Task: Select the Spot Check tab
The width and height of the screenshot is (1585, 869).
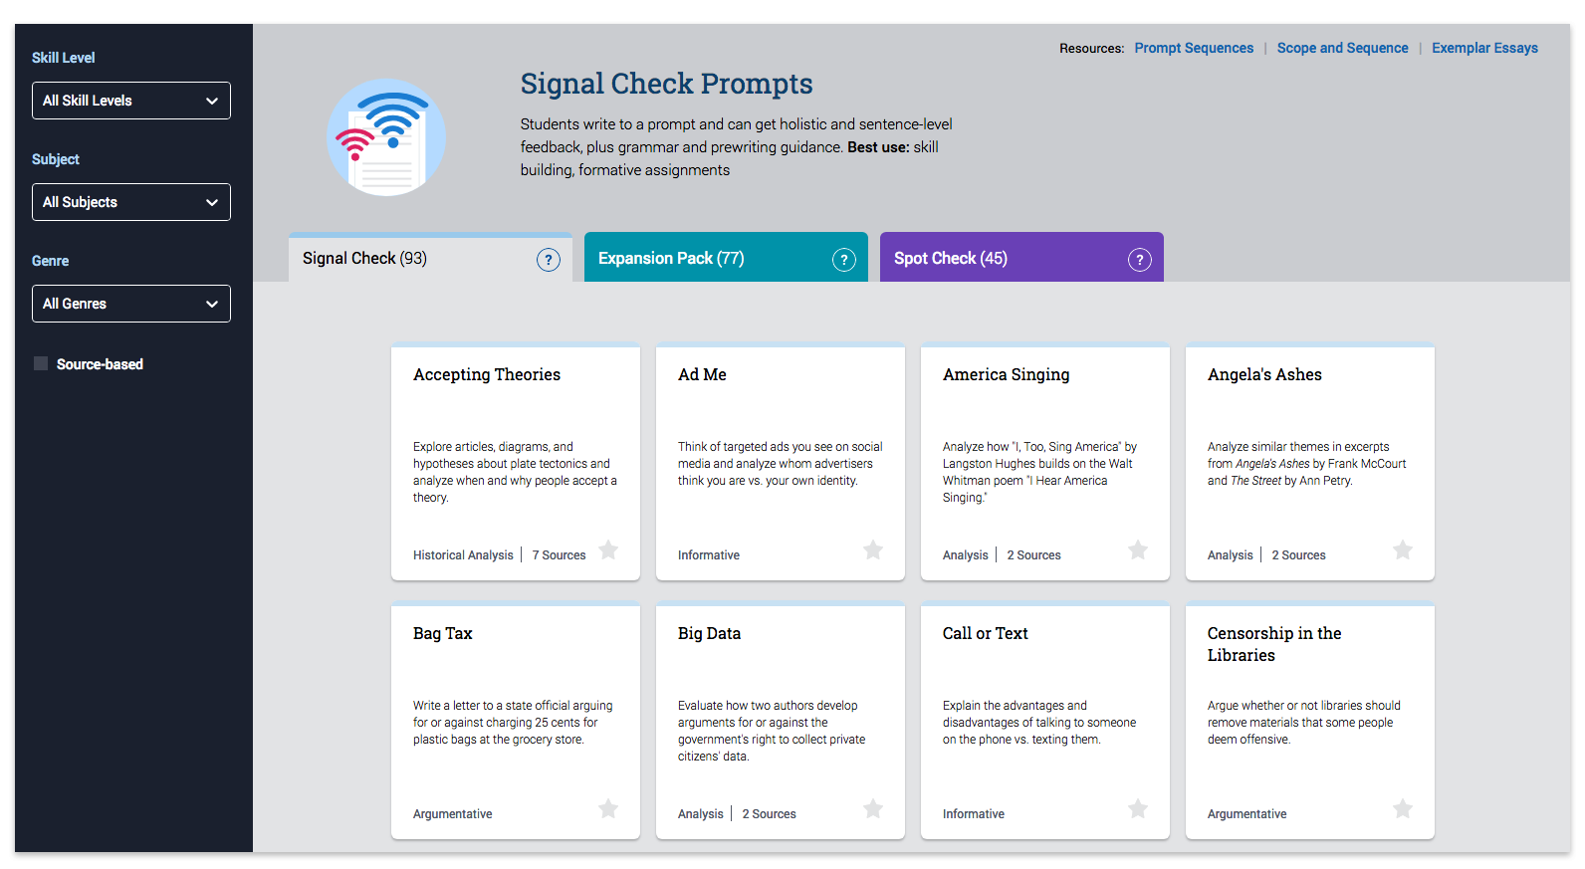Action: coord(1021,258)
